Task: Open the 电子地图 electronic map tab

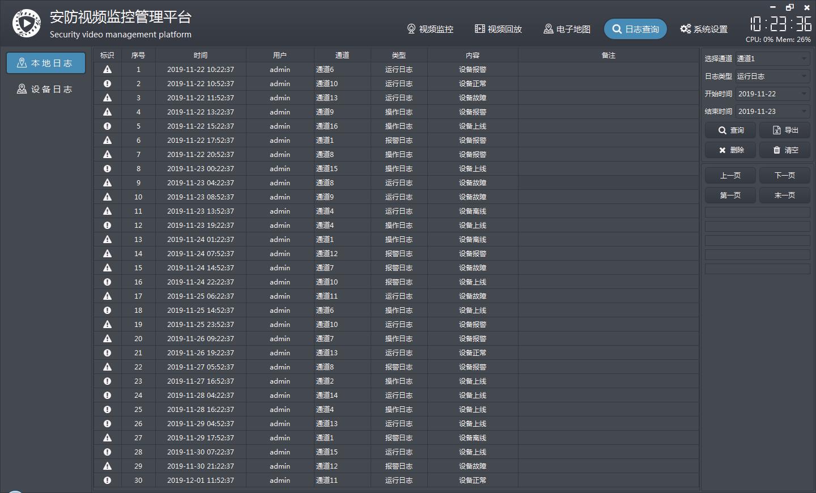Action: pos(567,29)
